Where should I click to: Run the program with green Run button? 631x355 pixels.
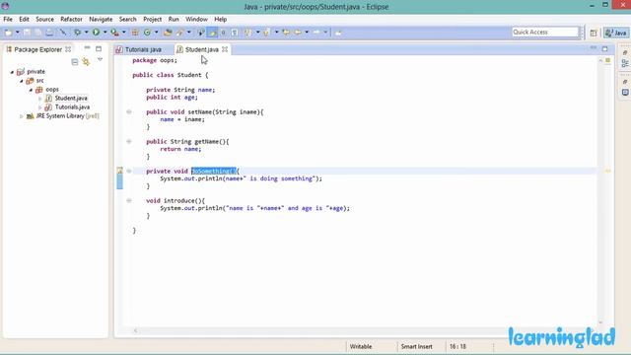(97, 33)
